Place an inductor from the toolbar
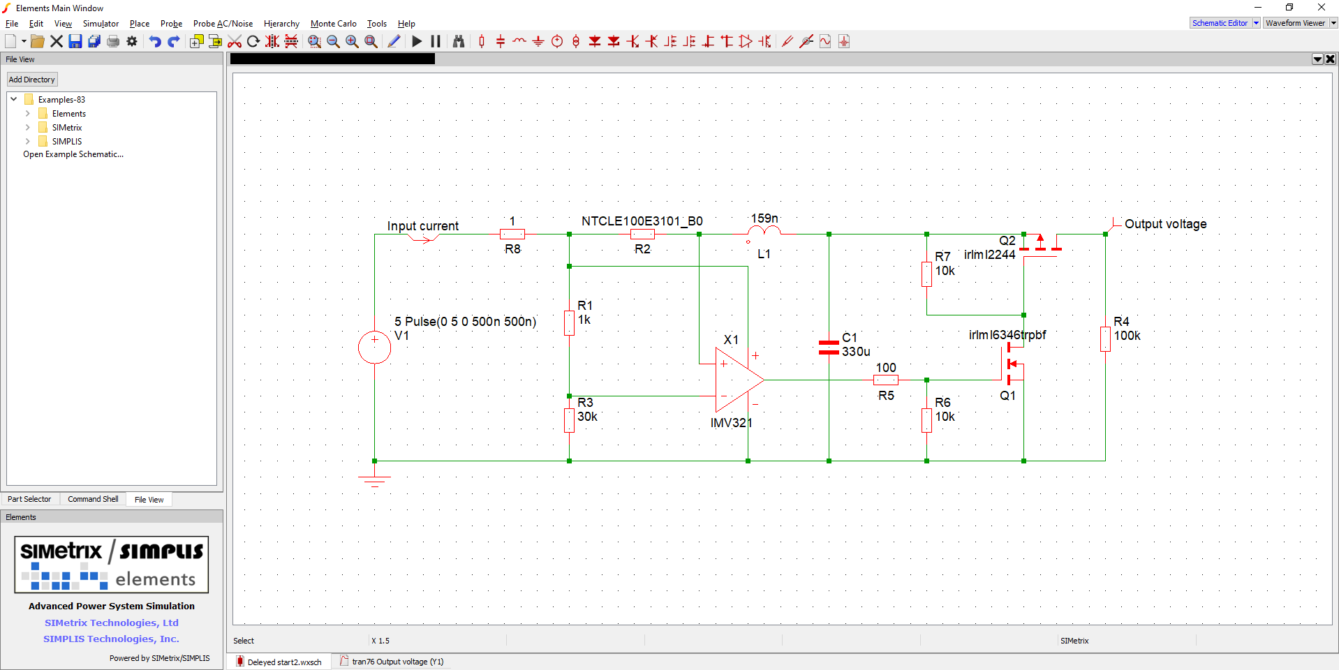 pos(519,41)
